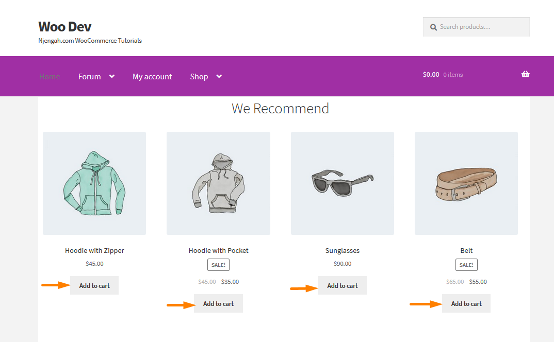
Task: Go to the Home menu item
Action: [50, 77]
